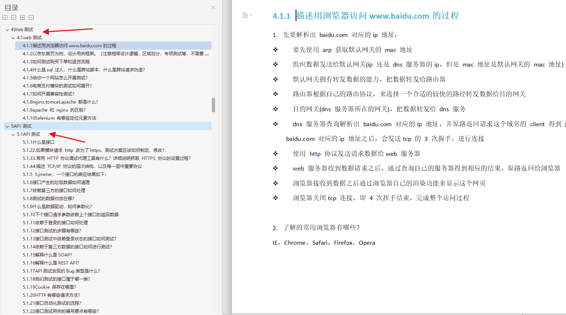Image resolution: width=566 pixels, height=315 pixels.
Task: Click bullet 使用 http 协议发送请求数据给 web 服务器
Action: [356, 154]
